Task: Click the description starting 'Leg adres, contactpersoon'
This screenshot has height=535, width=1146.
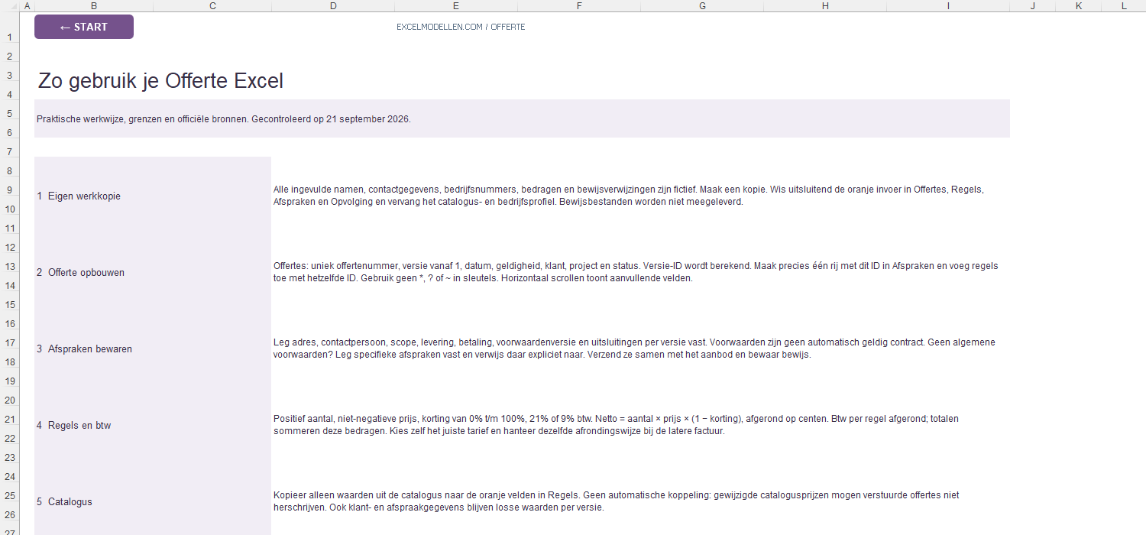Action: (634, 349)
